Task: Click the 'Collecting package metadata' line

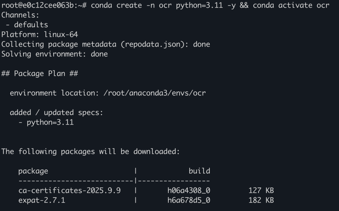Action: tap(105, 44)
